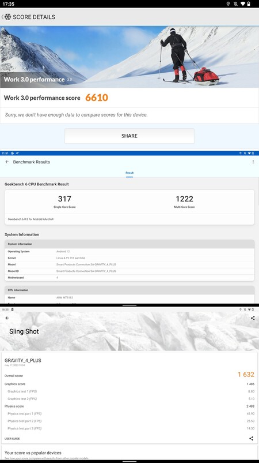This screenshot has height=463, width=259.
Task: Tap the back arrow beside Benchmark Results
Action: (7, 162)
